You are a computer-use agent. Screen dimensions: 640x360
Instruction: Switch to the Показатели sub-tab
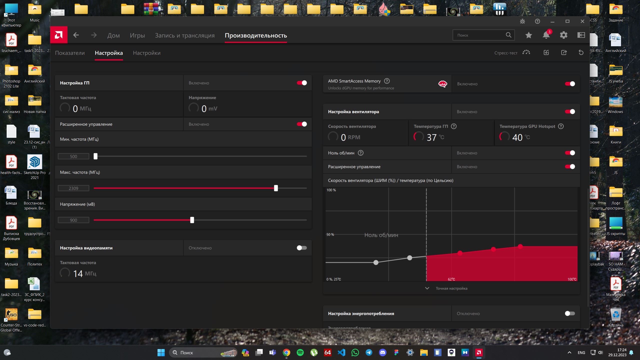pyautogui.click(x=70, y=53)
